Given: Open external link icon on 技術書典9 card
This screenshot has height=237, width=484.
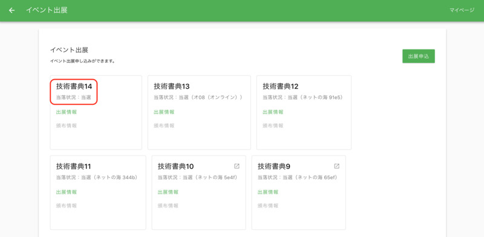Looking at the screenshot, I should [337, 166].
